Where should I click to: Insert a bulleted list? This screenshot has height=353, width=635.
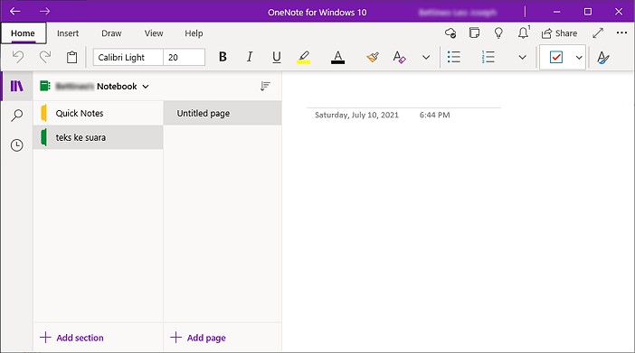453,57
